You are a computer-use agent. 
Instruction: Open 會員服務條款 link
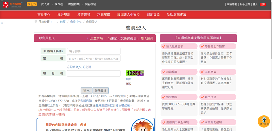coord(104,105)
